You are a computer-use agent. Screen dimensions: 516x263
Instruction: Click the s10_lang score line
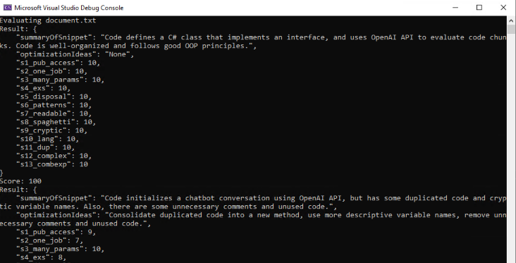[x=48, y=139]
